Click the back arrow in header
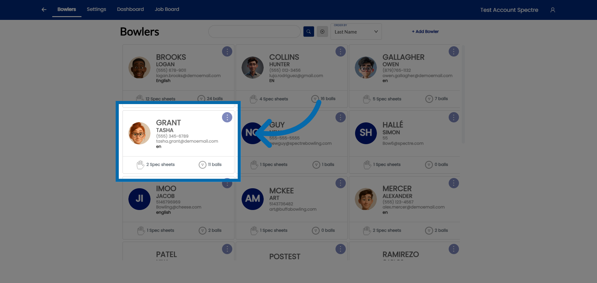 click(44, 10)
